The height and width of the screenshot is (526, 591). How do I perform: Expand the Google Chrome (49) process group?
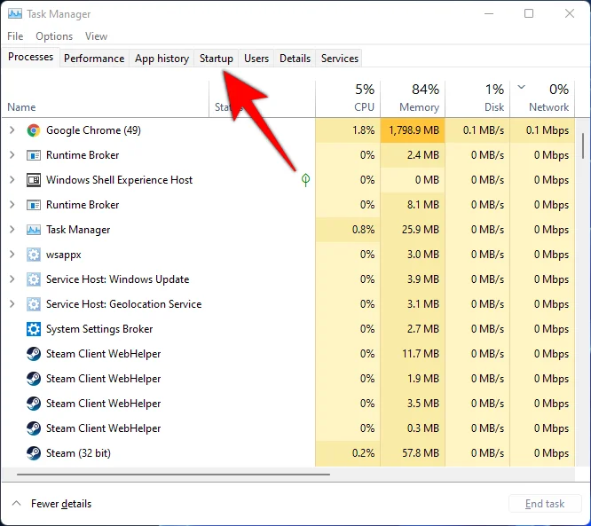click(x=12, y=130)
